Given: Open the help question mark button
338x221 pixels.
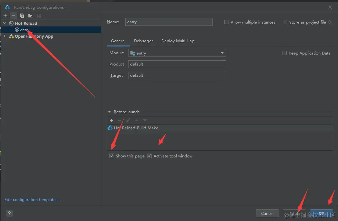Looking at the screenshot, I should [9, 214].
